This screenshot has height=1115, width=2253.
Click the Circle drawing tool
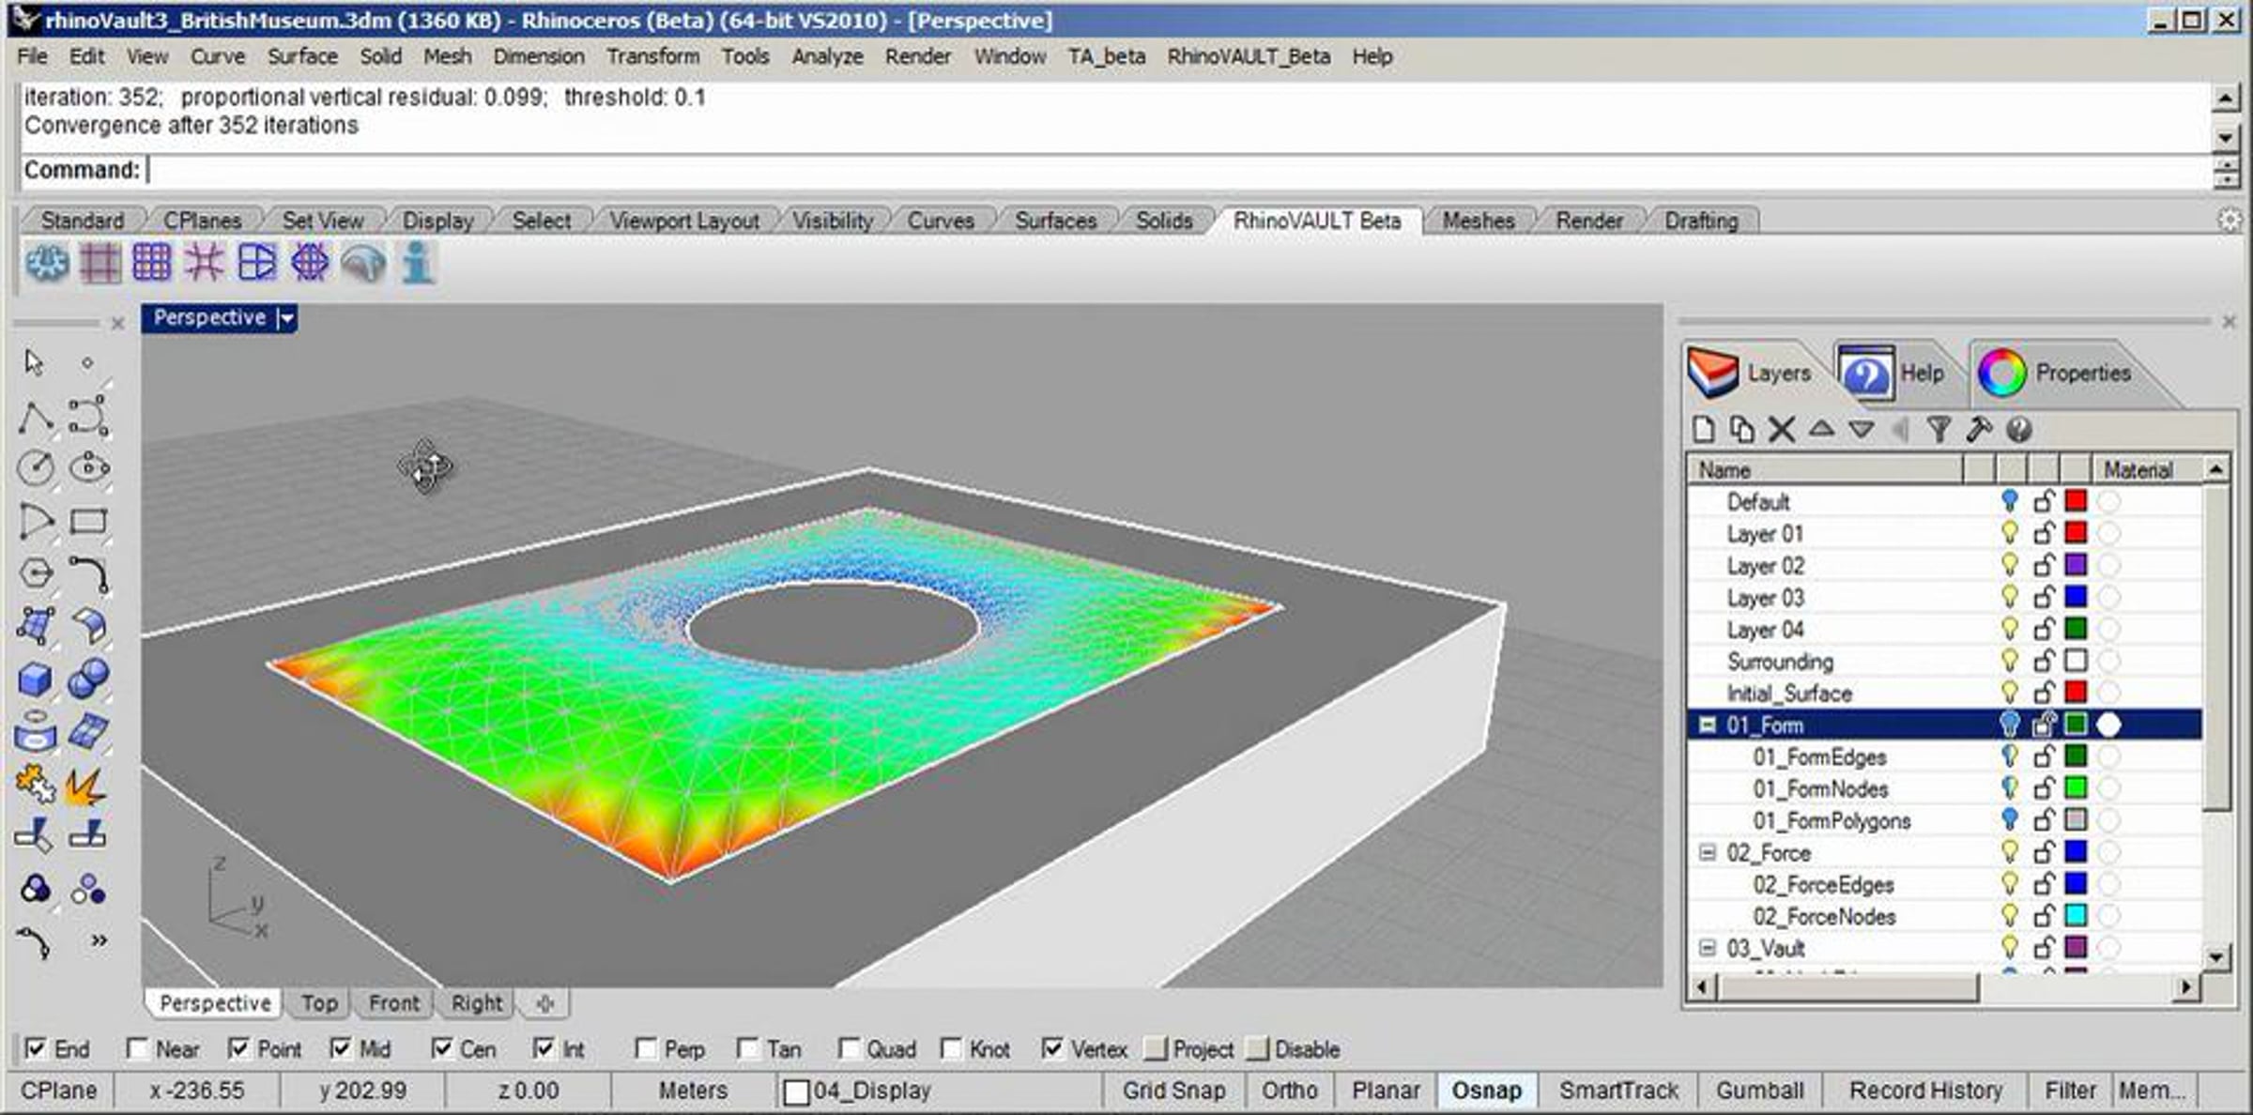point(36,467)
